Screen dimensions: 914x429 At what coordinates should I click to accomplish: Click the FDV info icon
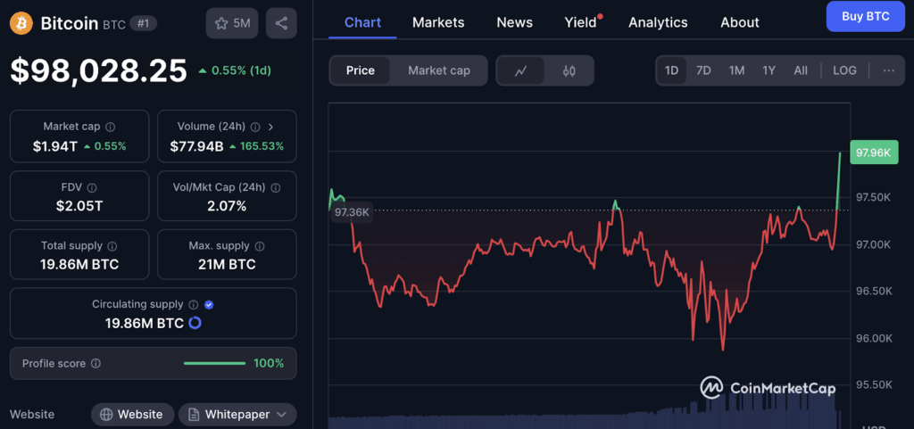click(x=92, y=188)
